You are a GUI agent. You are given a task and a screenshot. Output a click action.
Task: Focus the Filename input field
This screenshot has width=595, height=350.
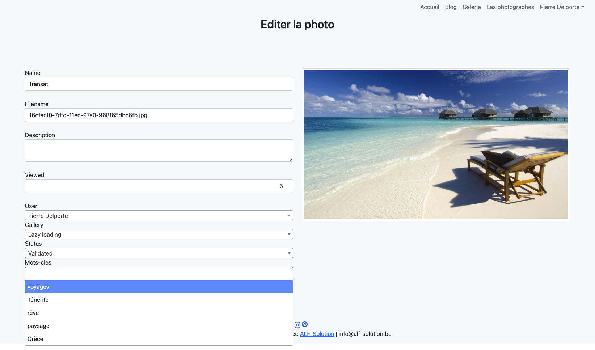[x=159, y=115]
